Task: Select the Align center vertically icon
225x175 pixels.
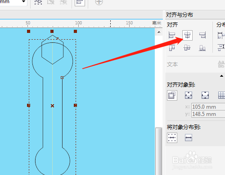Action: tap(187, 48)
